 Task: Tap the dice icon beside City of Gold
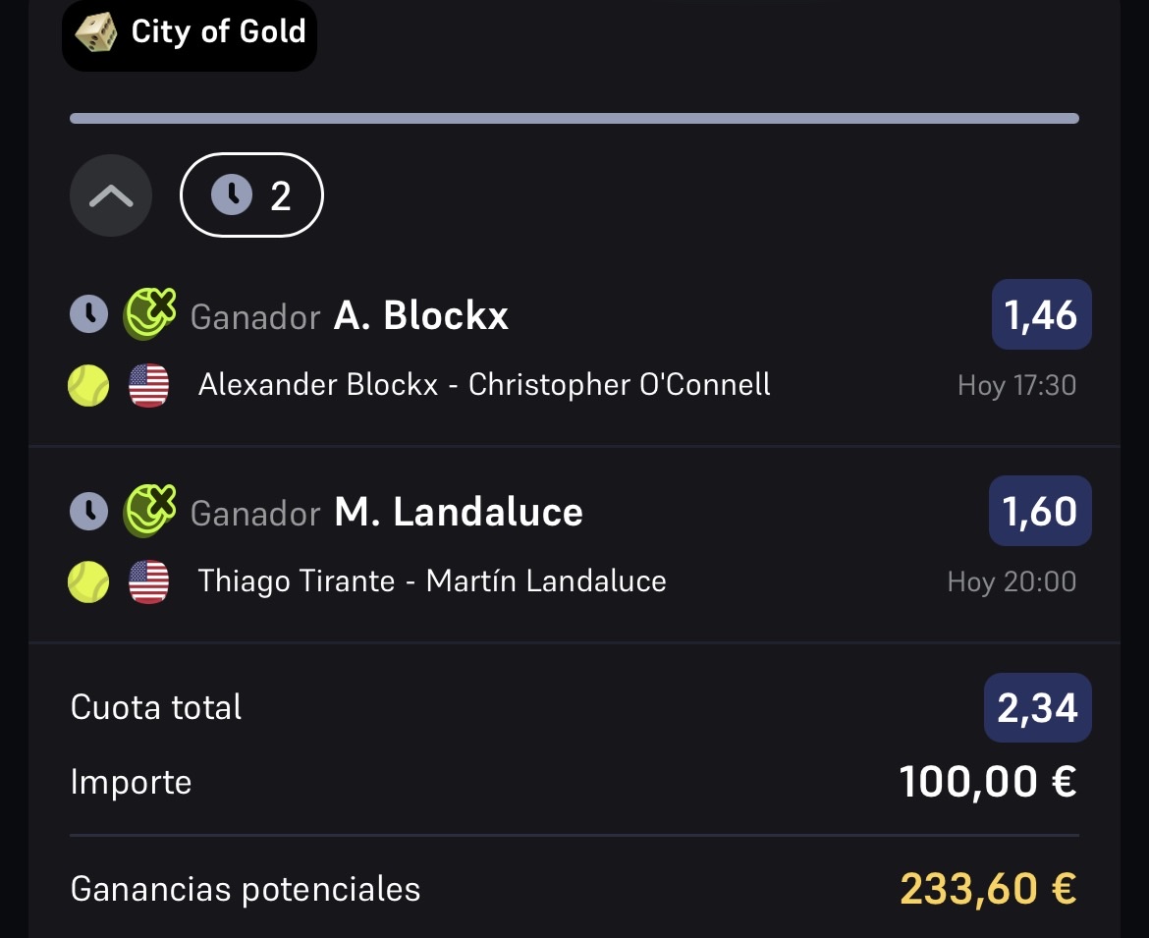(96, 32)
